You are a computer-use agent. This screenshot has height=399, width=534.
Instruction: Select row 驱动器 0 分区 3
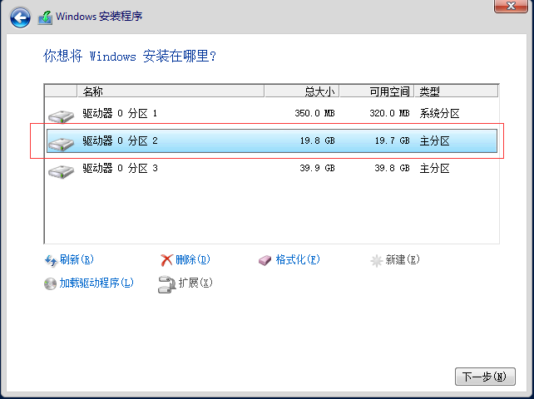coord(272,169)
